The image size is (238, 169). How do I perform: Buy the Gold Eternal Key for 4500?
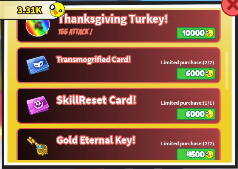click(x=196, y=154)
